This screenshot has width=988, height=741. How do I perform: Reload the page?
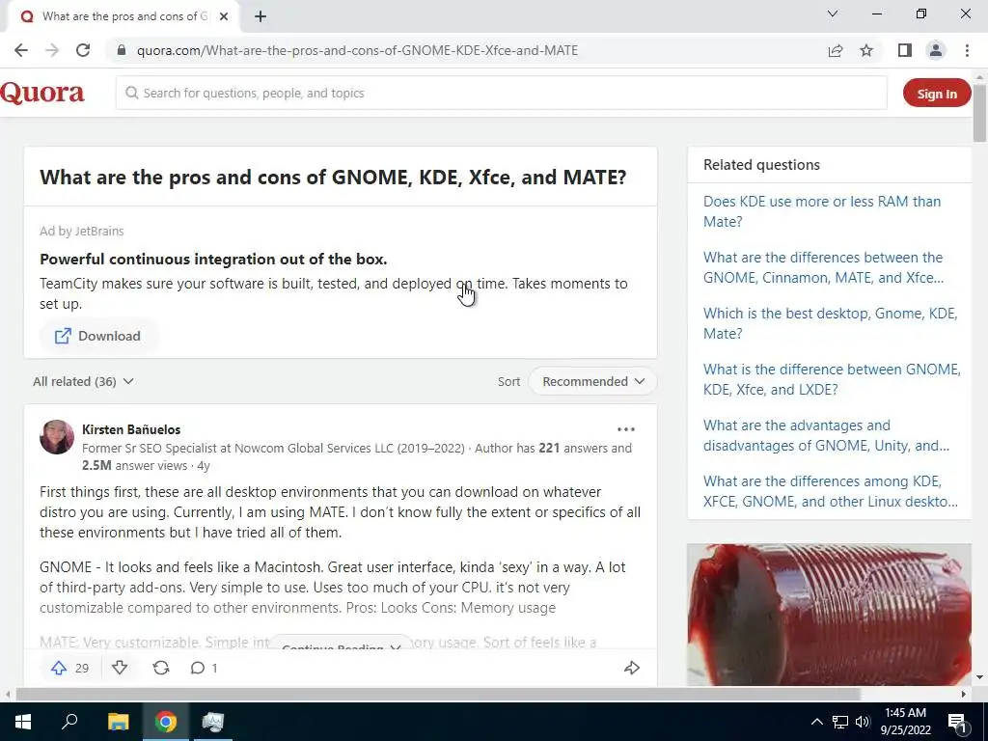coord(83,50)
